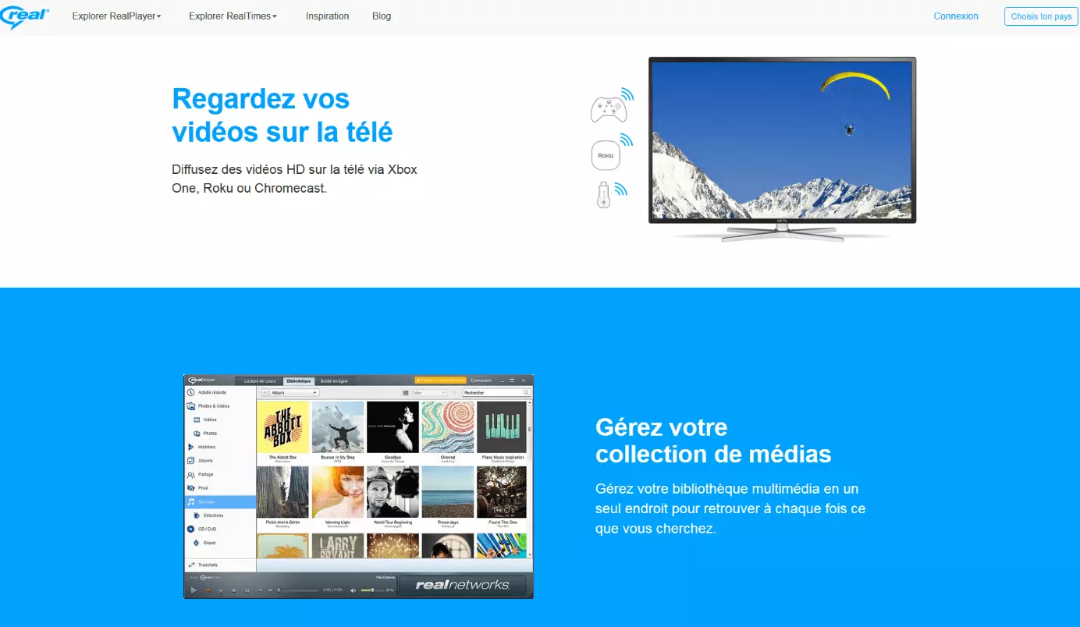The height and width of the screenshot is (627, 1080).
Task: Switch to the Bibliothèque tab
Action: 299,381
